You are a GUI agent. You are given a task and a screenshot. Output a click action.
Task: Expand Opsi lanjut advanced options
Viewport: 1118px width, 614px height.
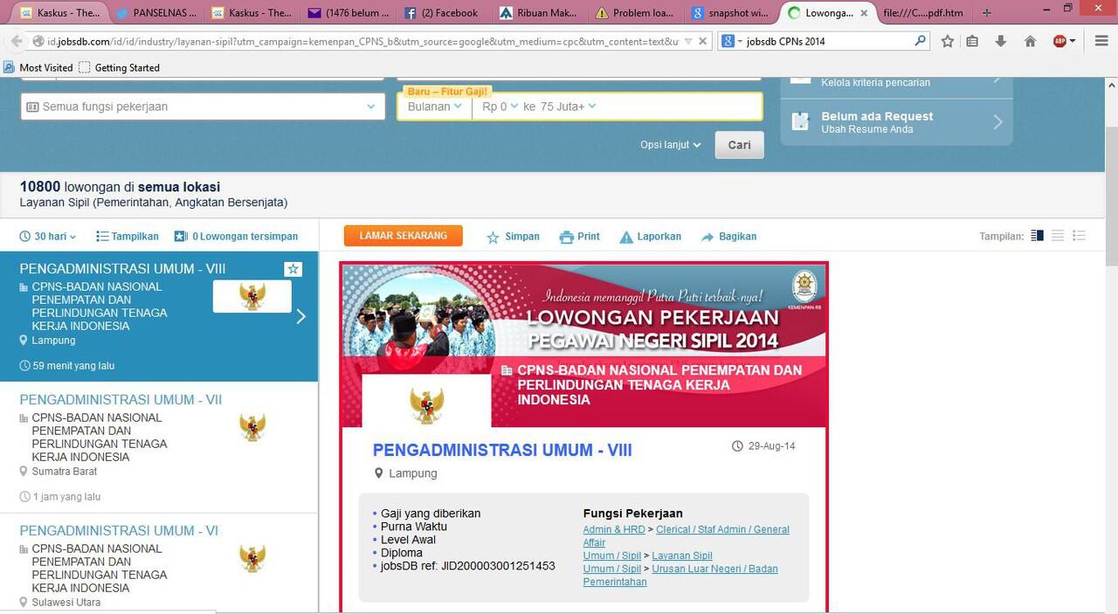670,145
